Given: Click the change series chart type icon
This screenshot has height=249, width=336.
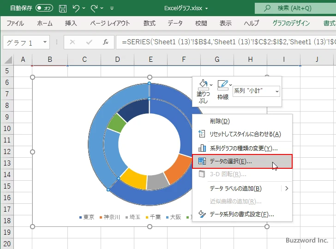Looking at the screenshot, I should (202, 148).
